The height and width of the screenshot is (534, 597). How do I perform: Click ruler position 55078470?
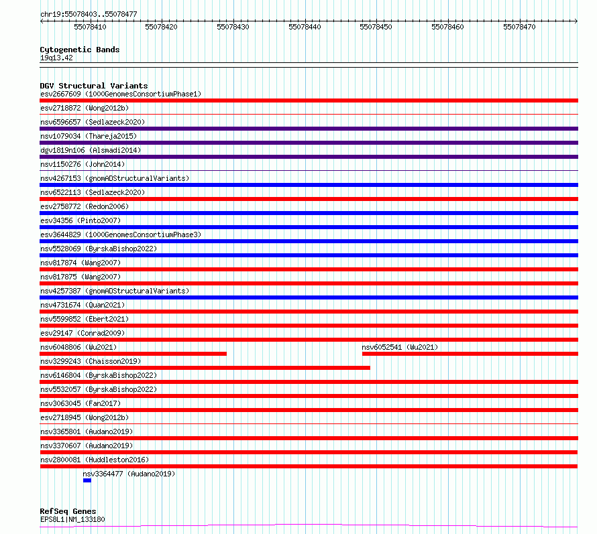(519, 27)
